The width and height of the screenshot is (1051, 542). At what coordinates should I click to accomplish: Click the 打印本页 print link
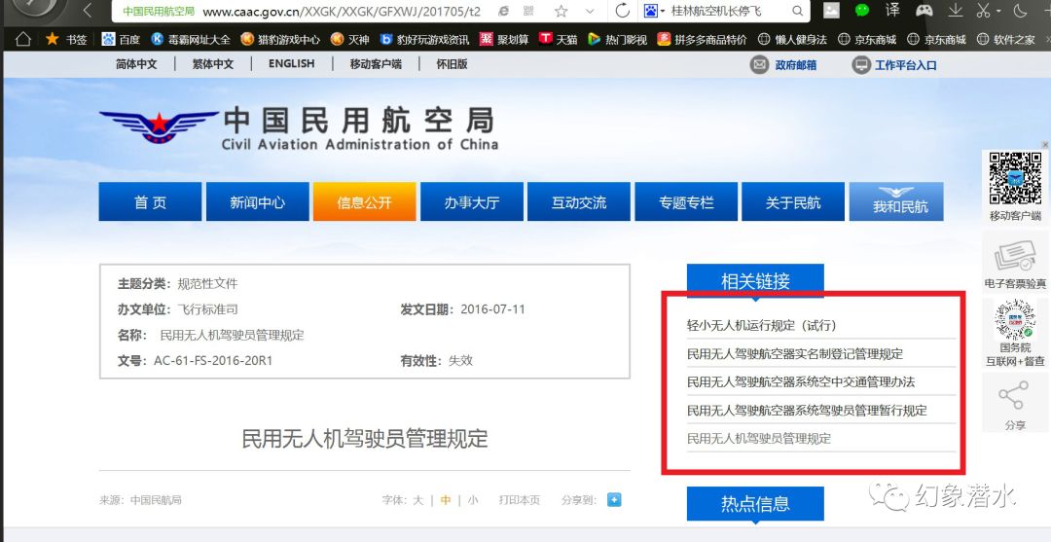[519, 500]
